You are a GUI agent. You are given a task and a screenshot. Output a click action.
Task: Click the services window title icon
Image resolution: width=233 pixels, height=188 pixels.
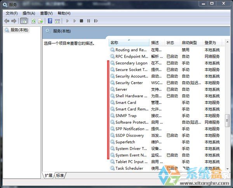[x=5, y=5]
